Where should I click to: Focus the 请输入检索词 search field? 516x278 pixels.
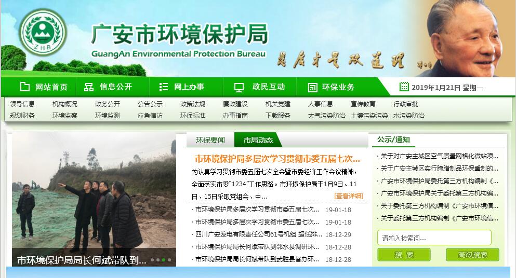tap(434, 238)
